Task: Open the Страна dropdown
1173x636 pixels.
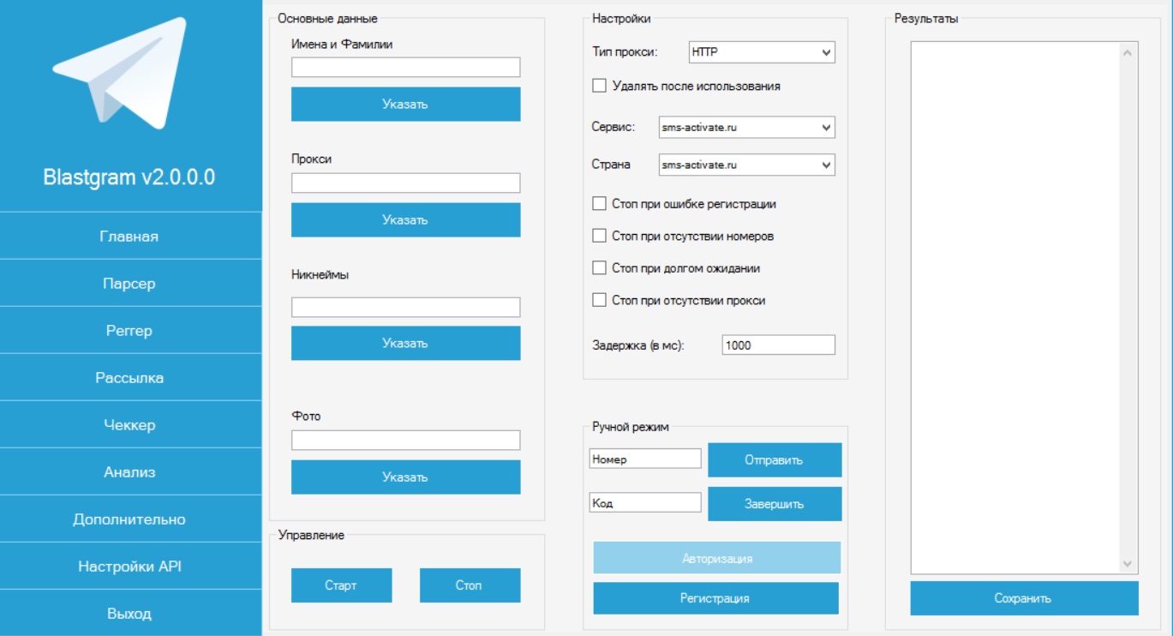Action: [x=746, y=165]
